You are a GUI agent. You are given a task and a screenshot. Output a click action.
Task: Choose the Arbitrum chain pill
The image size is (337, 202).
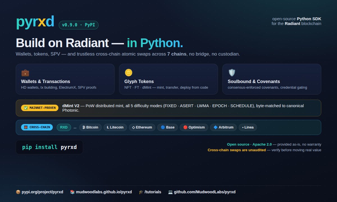223,127
